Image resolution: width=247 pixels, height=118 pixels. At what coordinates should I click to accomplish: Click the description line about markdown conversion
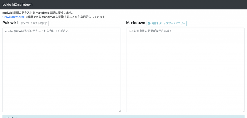click(38, 13)
